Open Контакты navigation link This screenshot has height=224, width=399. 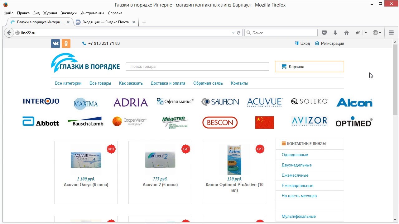tap(239, 83)
